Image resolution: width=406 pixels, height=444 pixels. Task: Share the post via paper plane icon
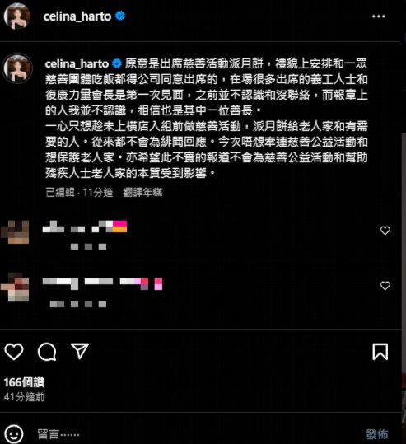point(80,351)
